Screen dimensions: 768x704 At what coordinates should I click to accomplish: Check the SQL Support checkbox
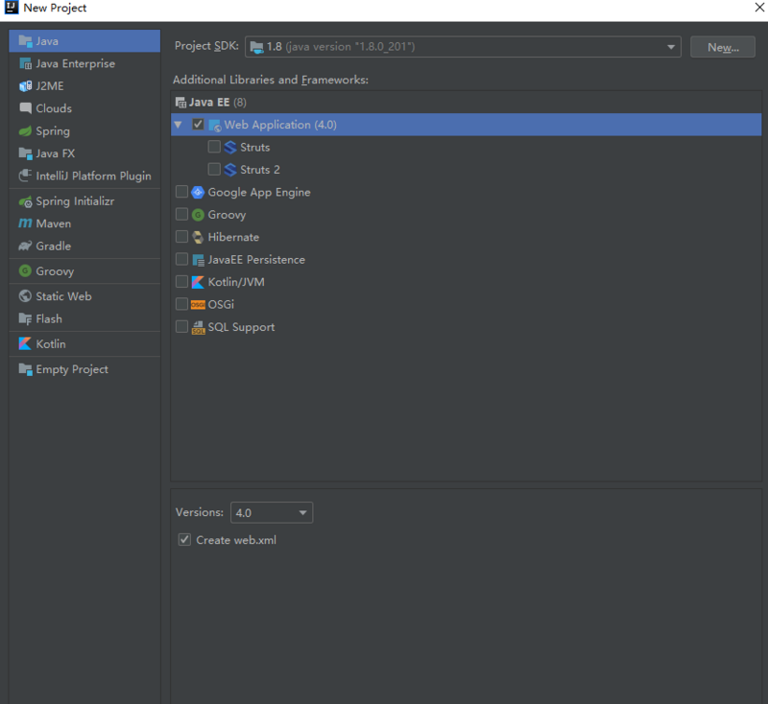pos(181,327)
